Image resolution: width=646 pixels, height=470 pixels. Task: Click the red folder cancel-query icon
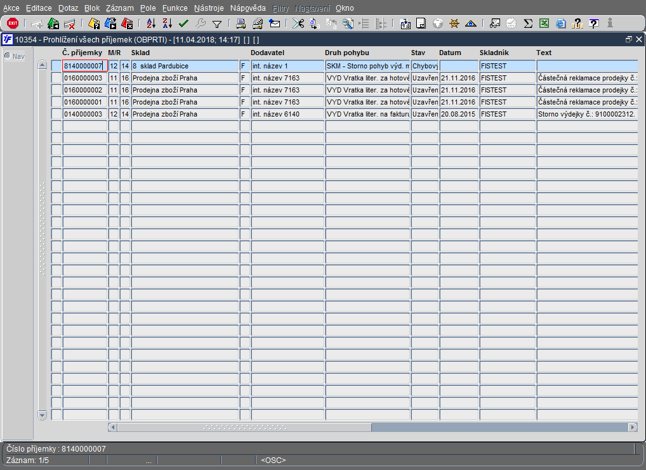click(x=127, y=23)
